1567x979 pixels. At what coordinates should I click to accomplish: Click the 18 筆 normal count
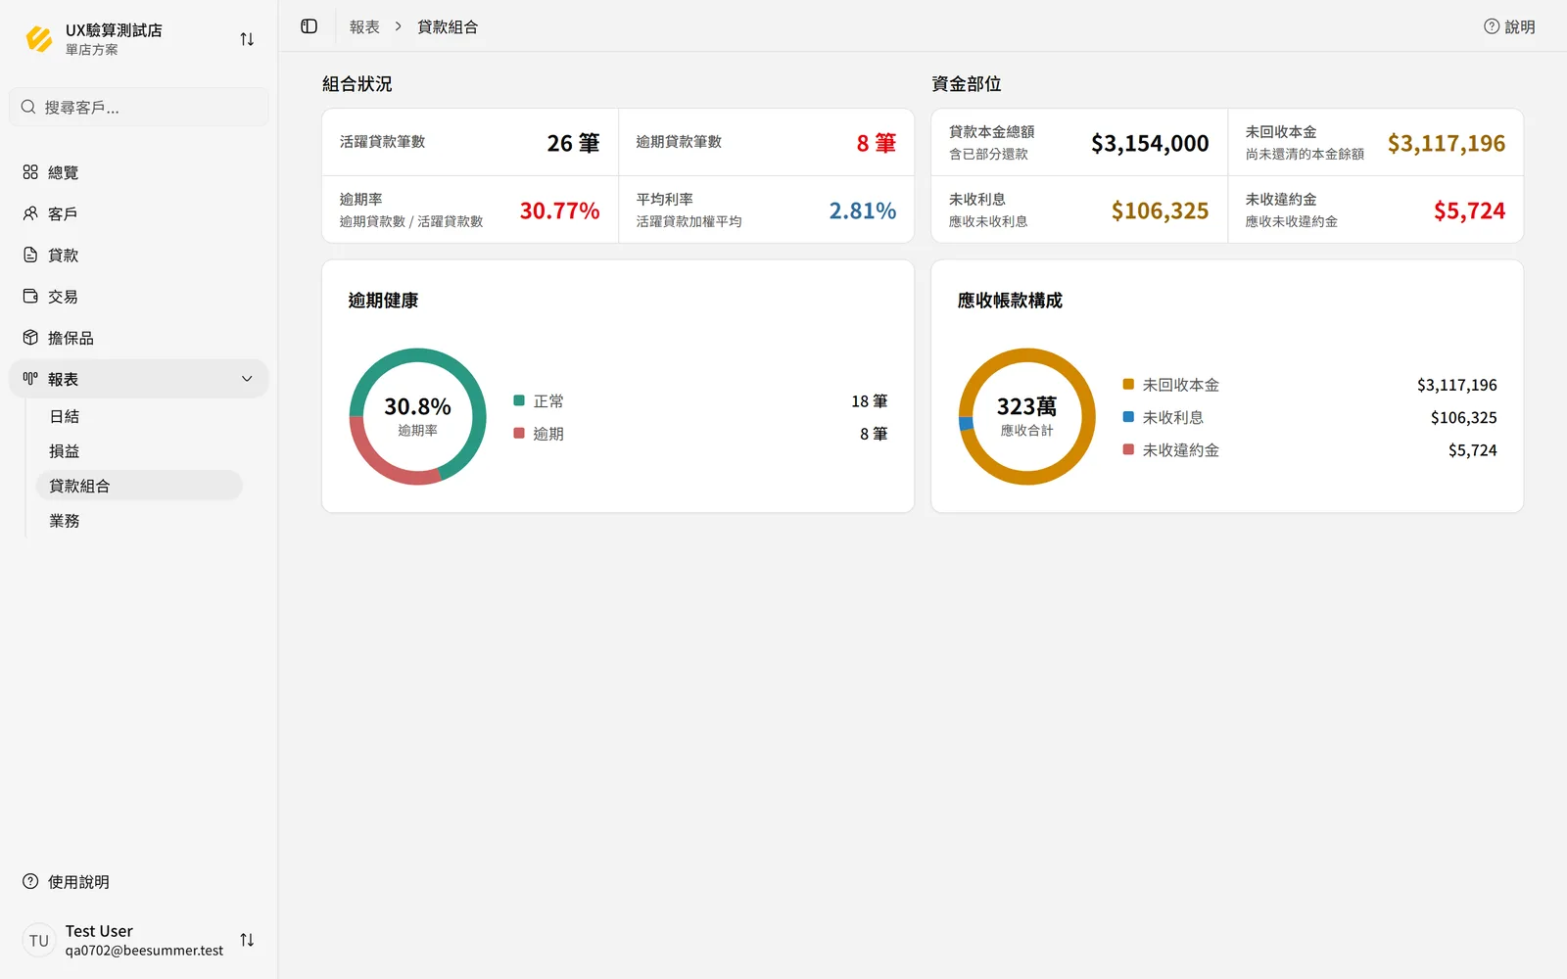(870, 401)
